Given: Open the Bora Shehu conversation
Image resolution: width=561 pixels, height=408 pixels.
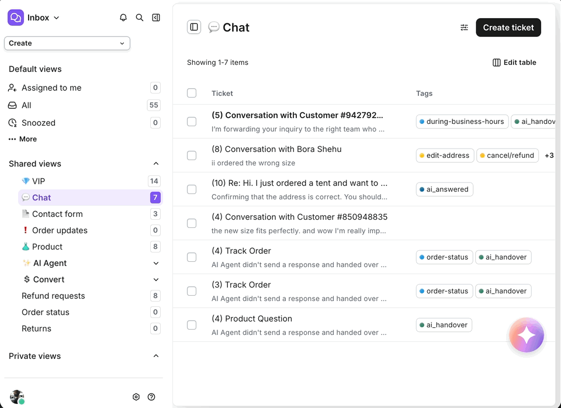Looking at the screenshot, I should (x=276, y=149).
